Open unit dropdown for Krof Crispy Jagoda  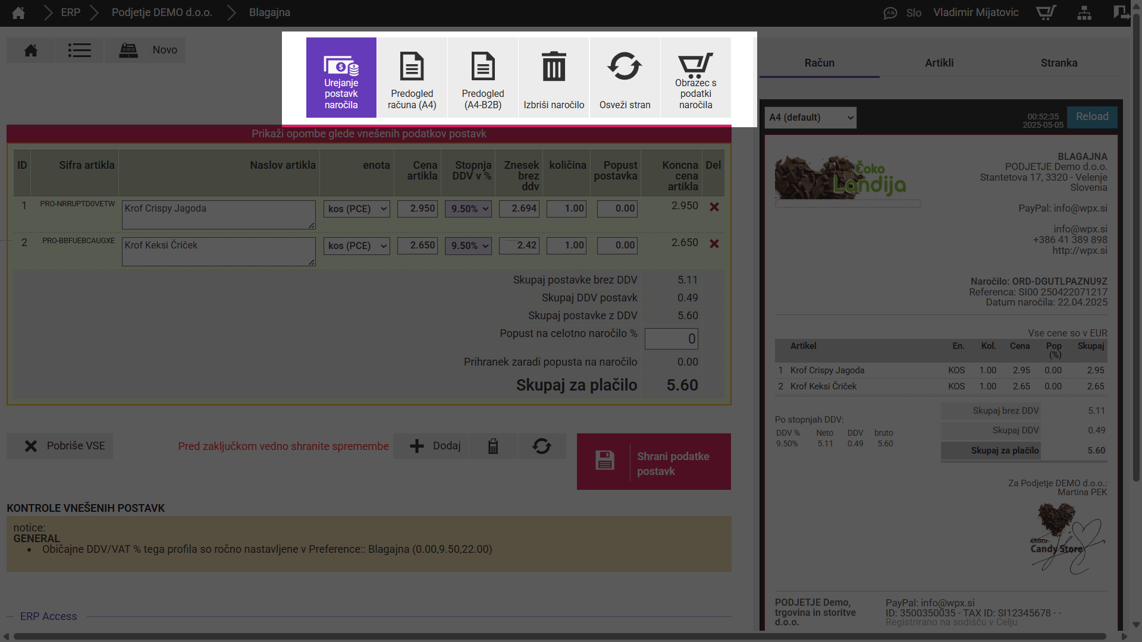(357, 209)
